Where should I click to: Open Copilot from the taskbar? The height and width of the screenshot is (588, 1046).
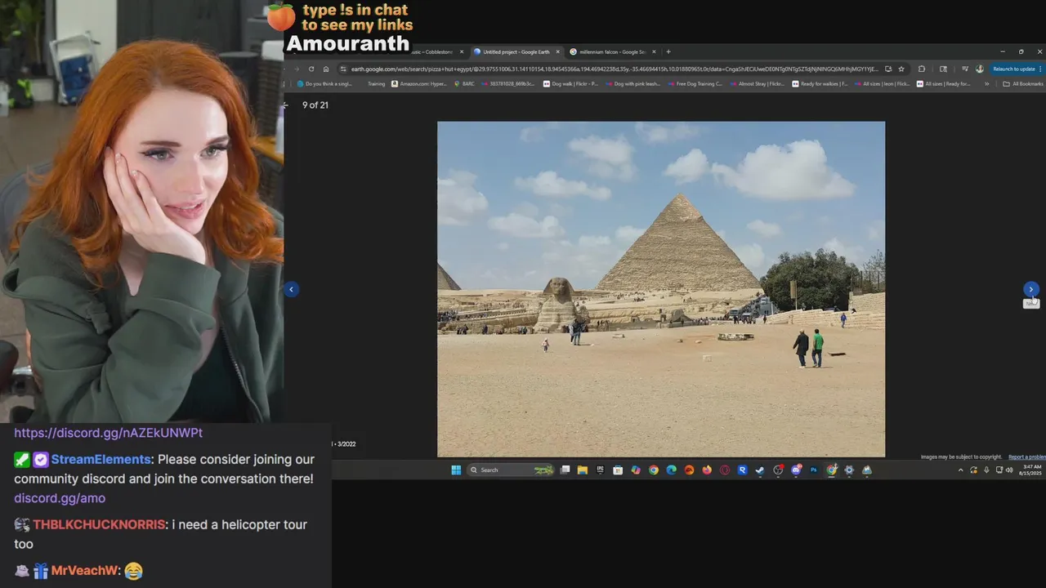(636, 470)
